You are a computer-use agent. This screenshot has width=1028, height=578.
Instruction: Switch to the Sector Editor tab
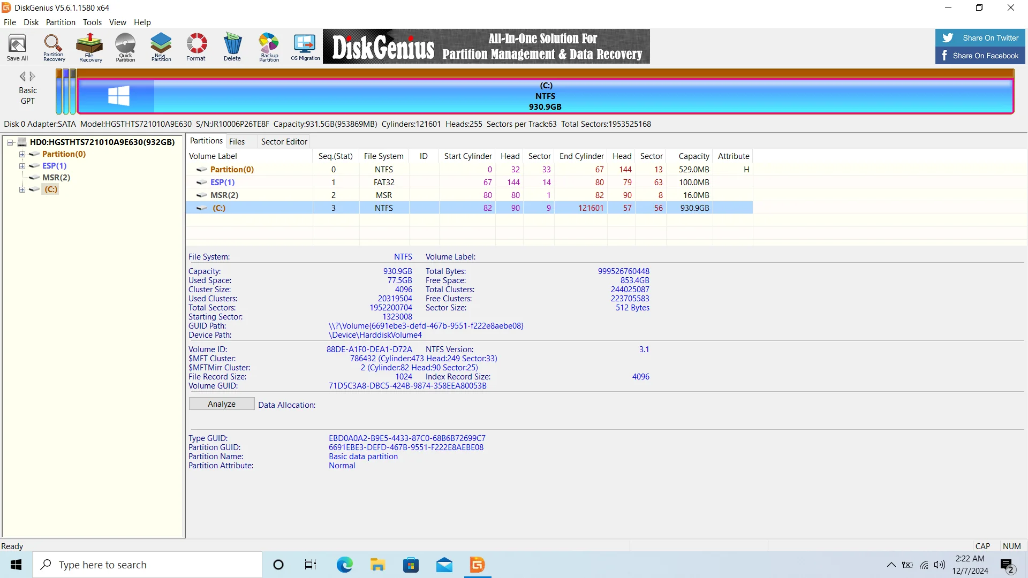point(284,142)
